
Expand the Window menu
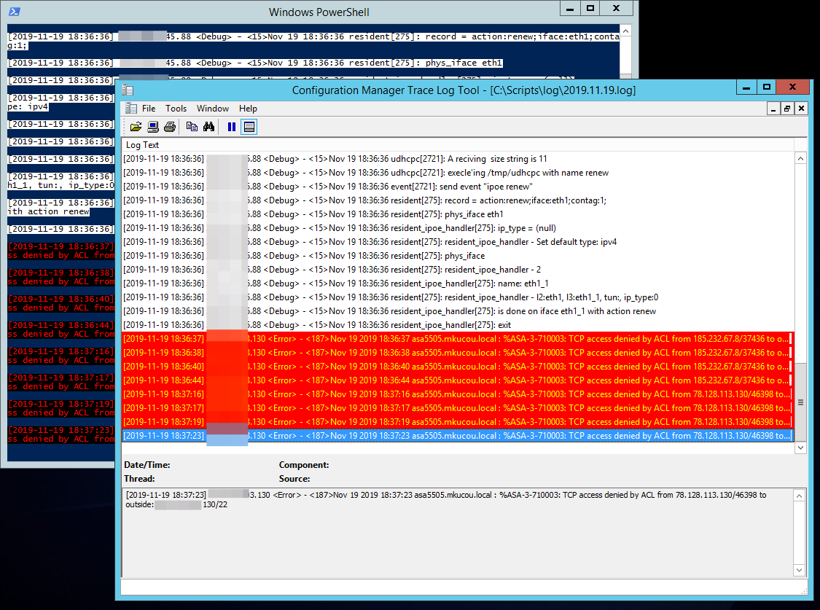tap(213, 109)
